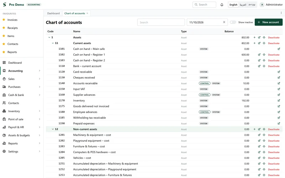This screenshot has height=178, width=285.
Task: Clear the 11/10/2026 date field
Action: pyautogui.click(x=224, y=22)
